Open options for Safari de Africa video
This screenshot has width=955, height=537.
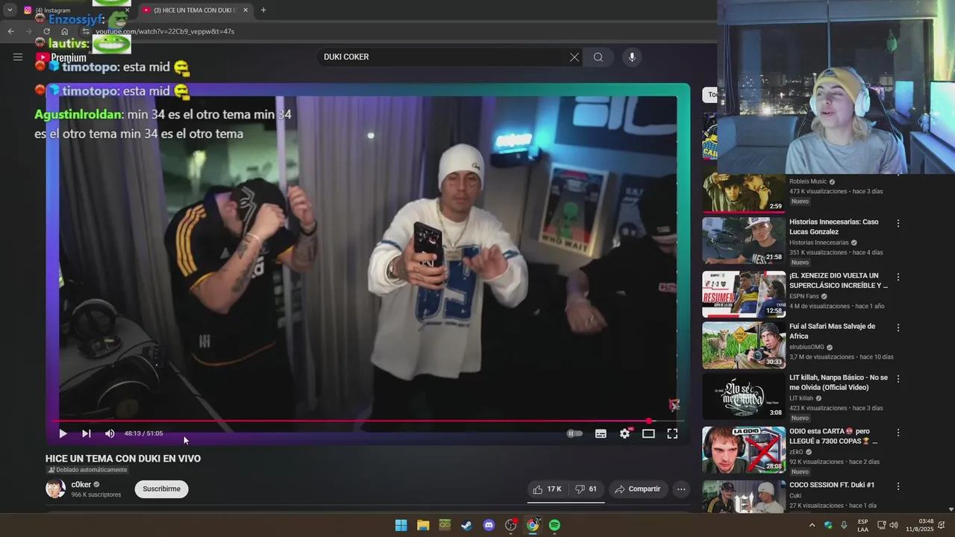click(x=898, y=327)
